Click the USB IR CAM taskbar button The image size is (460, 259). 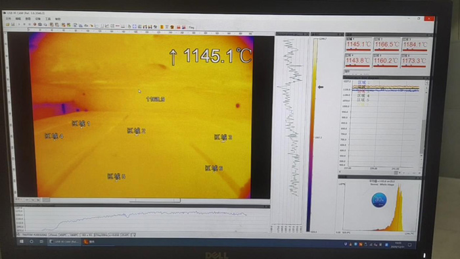[64, 242]
